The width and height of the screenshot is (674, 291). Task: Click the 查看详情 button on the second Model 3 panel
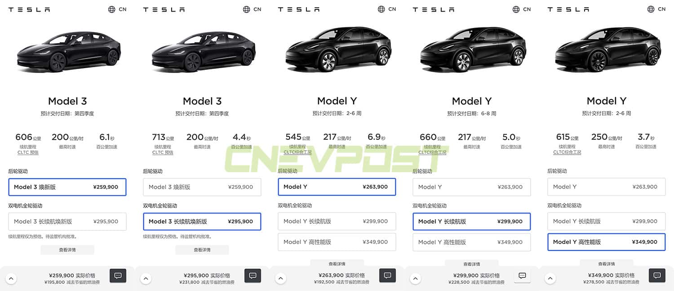pos(202,250)
